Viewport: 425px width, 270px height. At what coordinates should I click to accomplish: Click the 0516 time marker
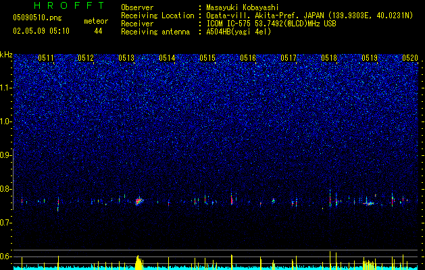pyautogui.click(x=248, y=58)
